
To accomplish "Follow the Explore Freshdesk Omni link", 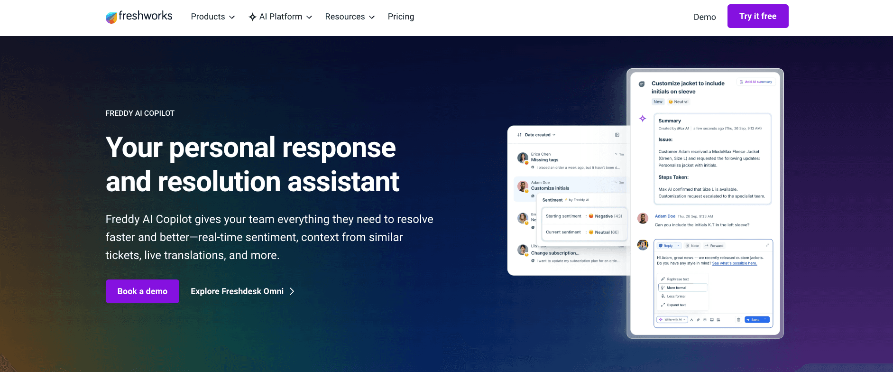I will coord(242,291).
